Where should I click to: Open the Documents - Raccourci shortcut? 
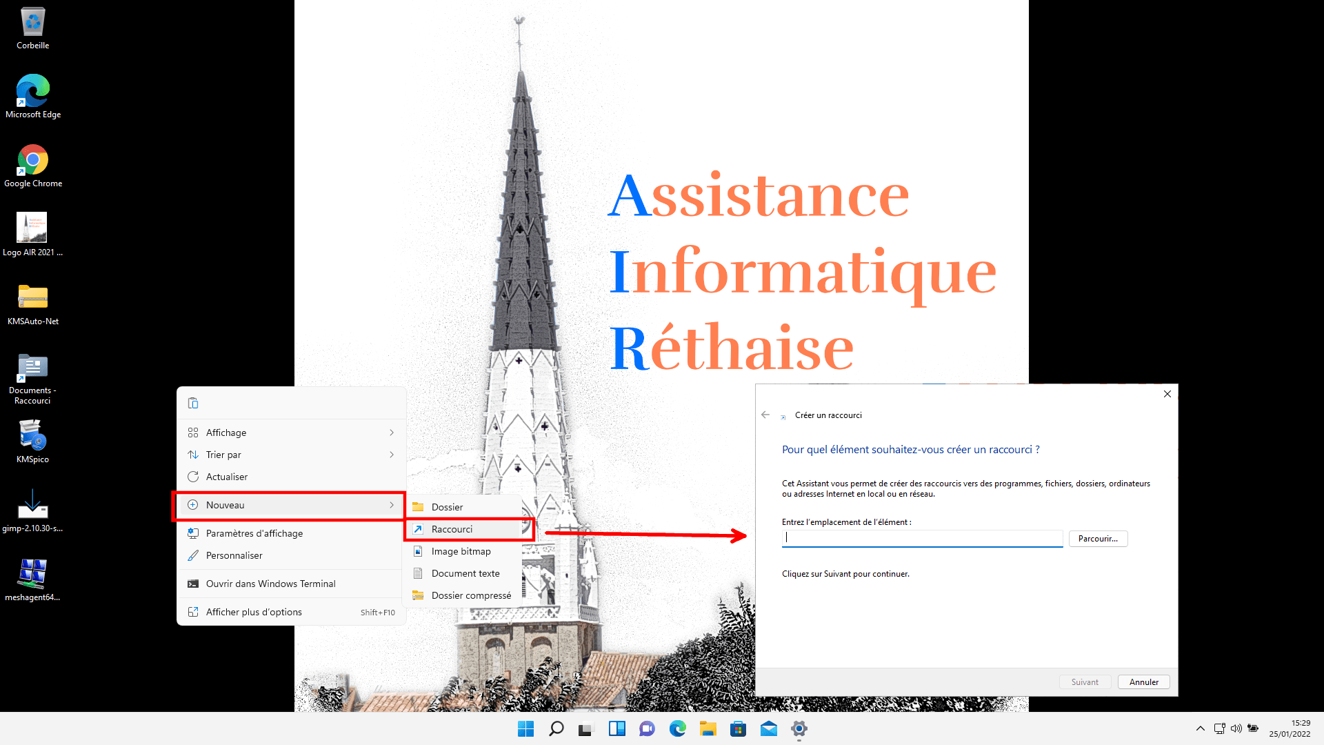coord(32,366)
